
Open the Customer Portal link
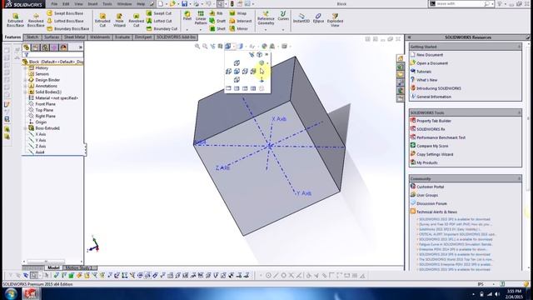(x=430, y=187)
